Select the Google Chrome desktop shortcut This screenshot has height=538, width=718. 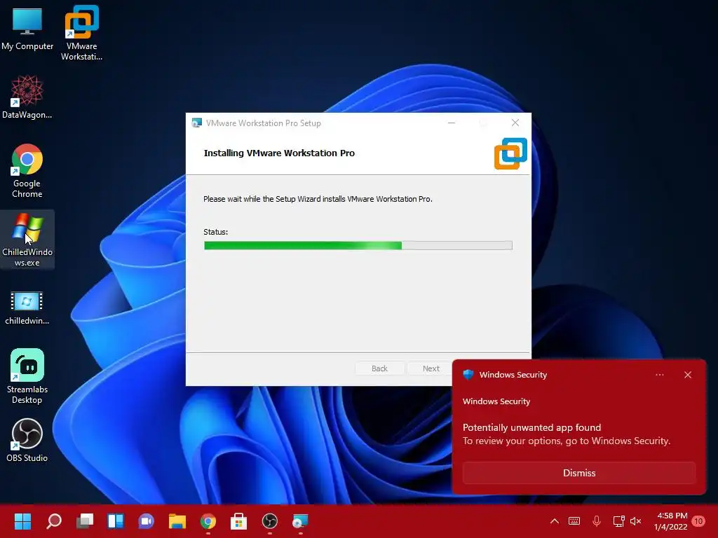(27, 170)
